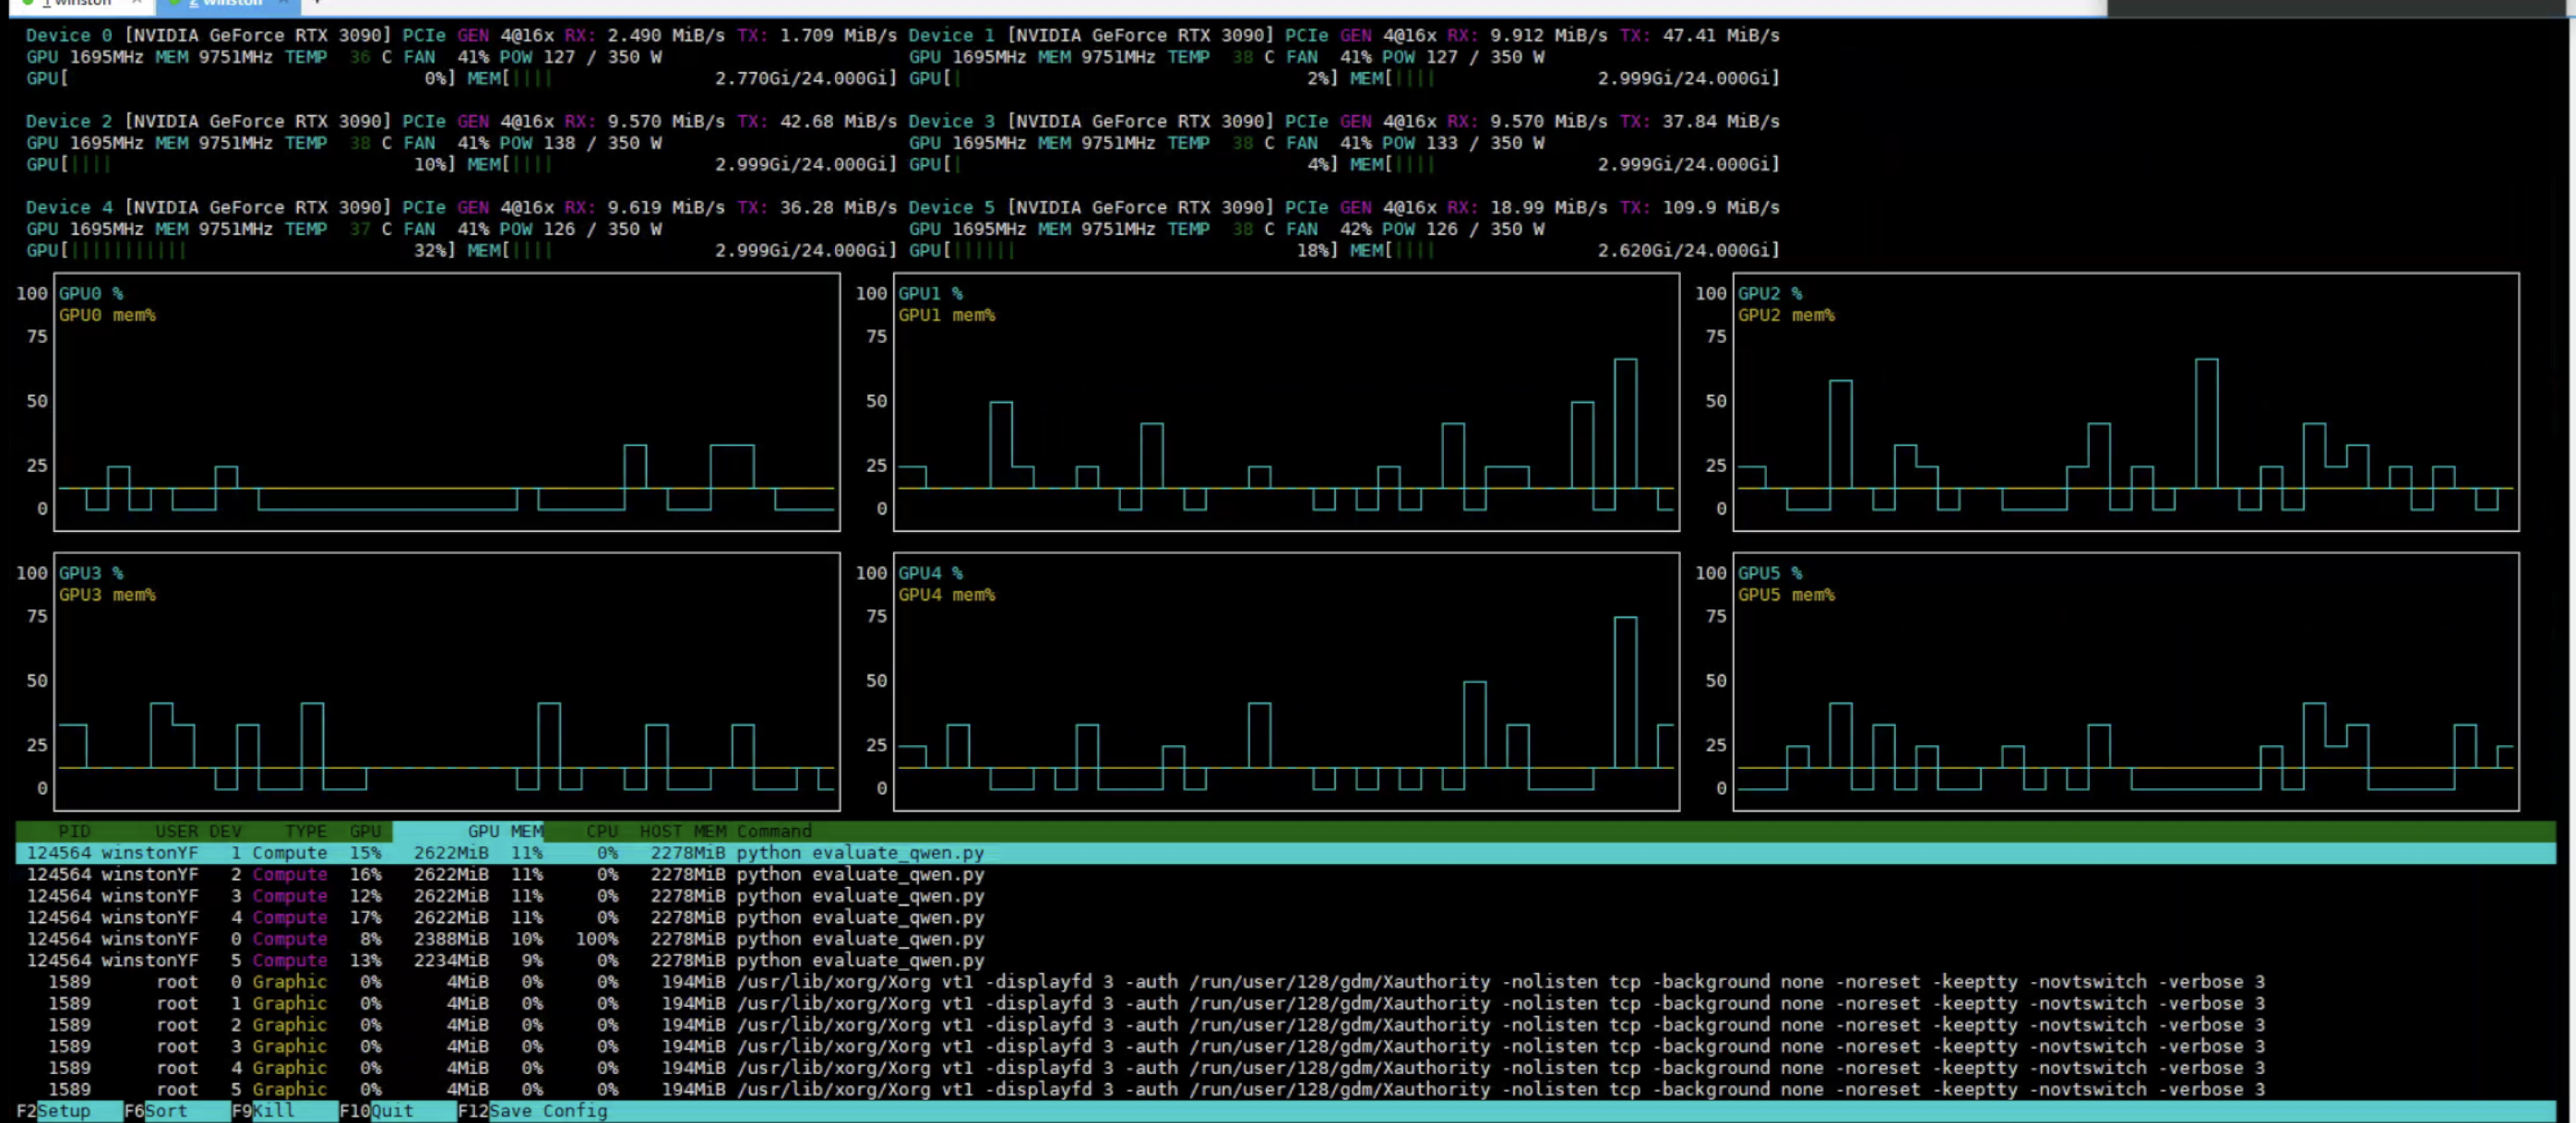Click the Command column header
This screenshot has width=2576, height=1123.
click(774, 832)
